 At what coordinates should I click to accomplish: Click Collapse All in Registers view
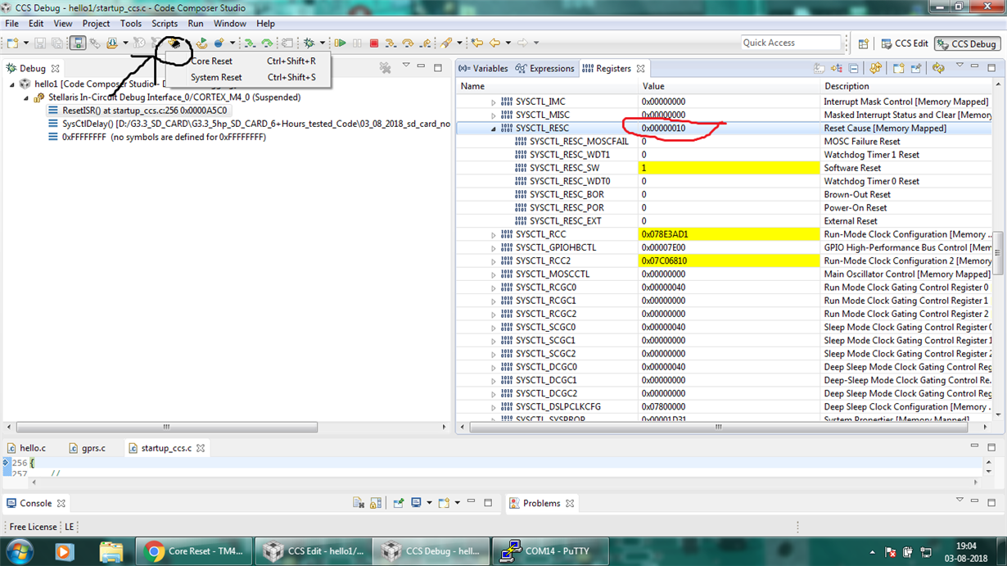[x=854, y=69]
